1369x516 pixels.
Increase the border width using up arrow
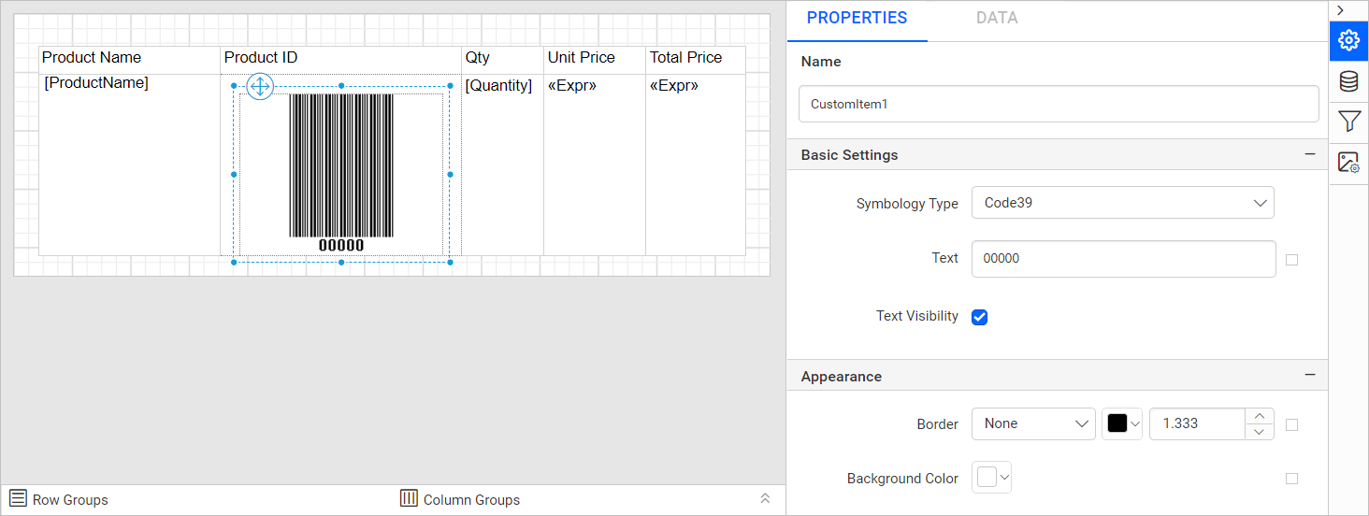(1260, 417)
